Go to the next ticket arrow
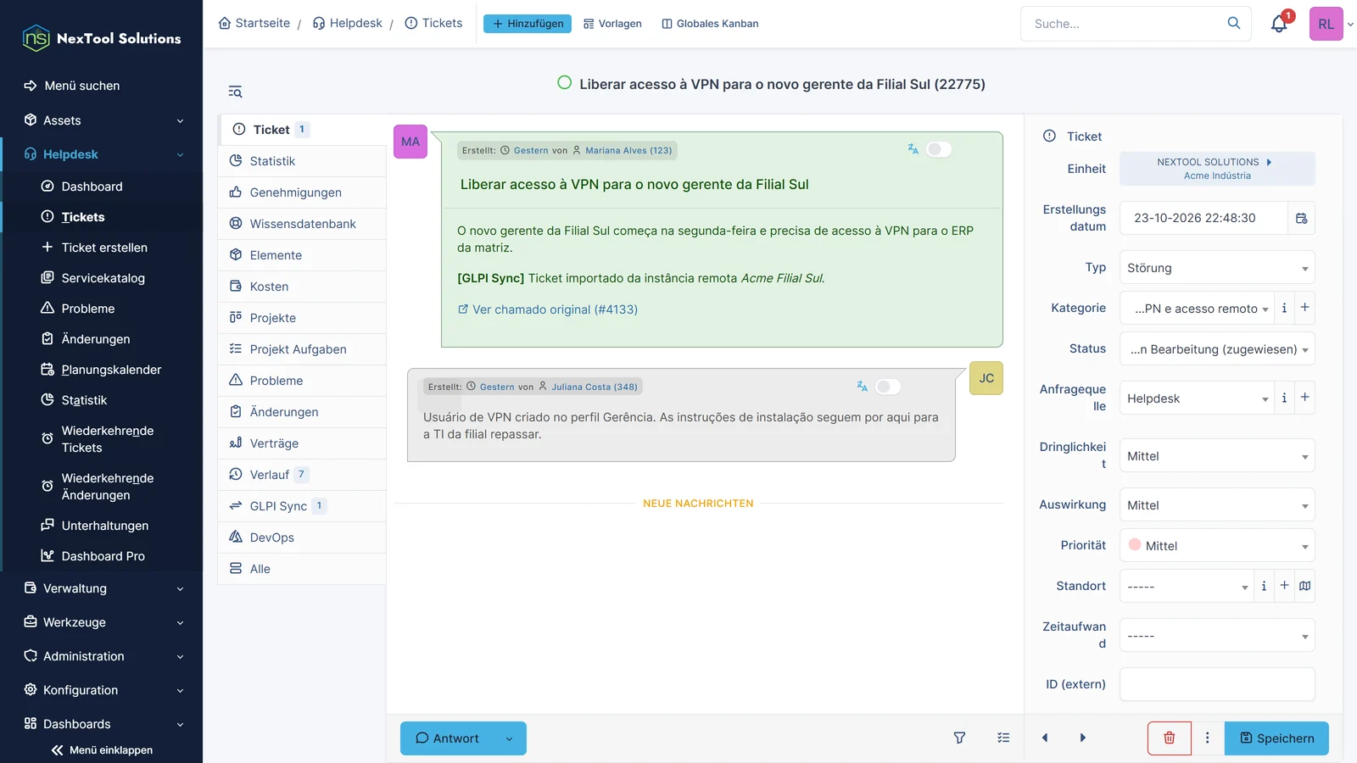This screenshot has width=1357, height=763. (x=1083, y=738)
